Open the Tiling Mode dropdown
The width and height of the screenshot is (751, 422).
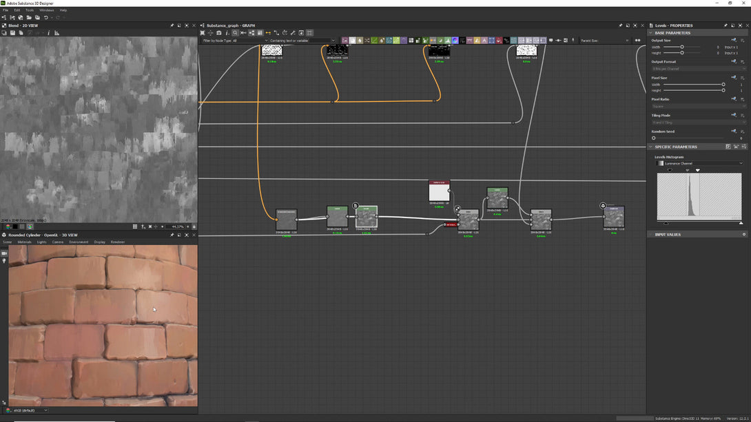[x=699, y=123]
